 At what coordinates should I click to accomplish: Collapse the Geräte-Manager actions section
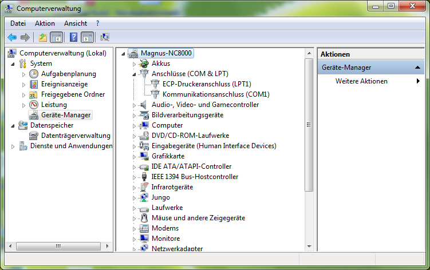point(417,67)
